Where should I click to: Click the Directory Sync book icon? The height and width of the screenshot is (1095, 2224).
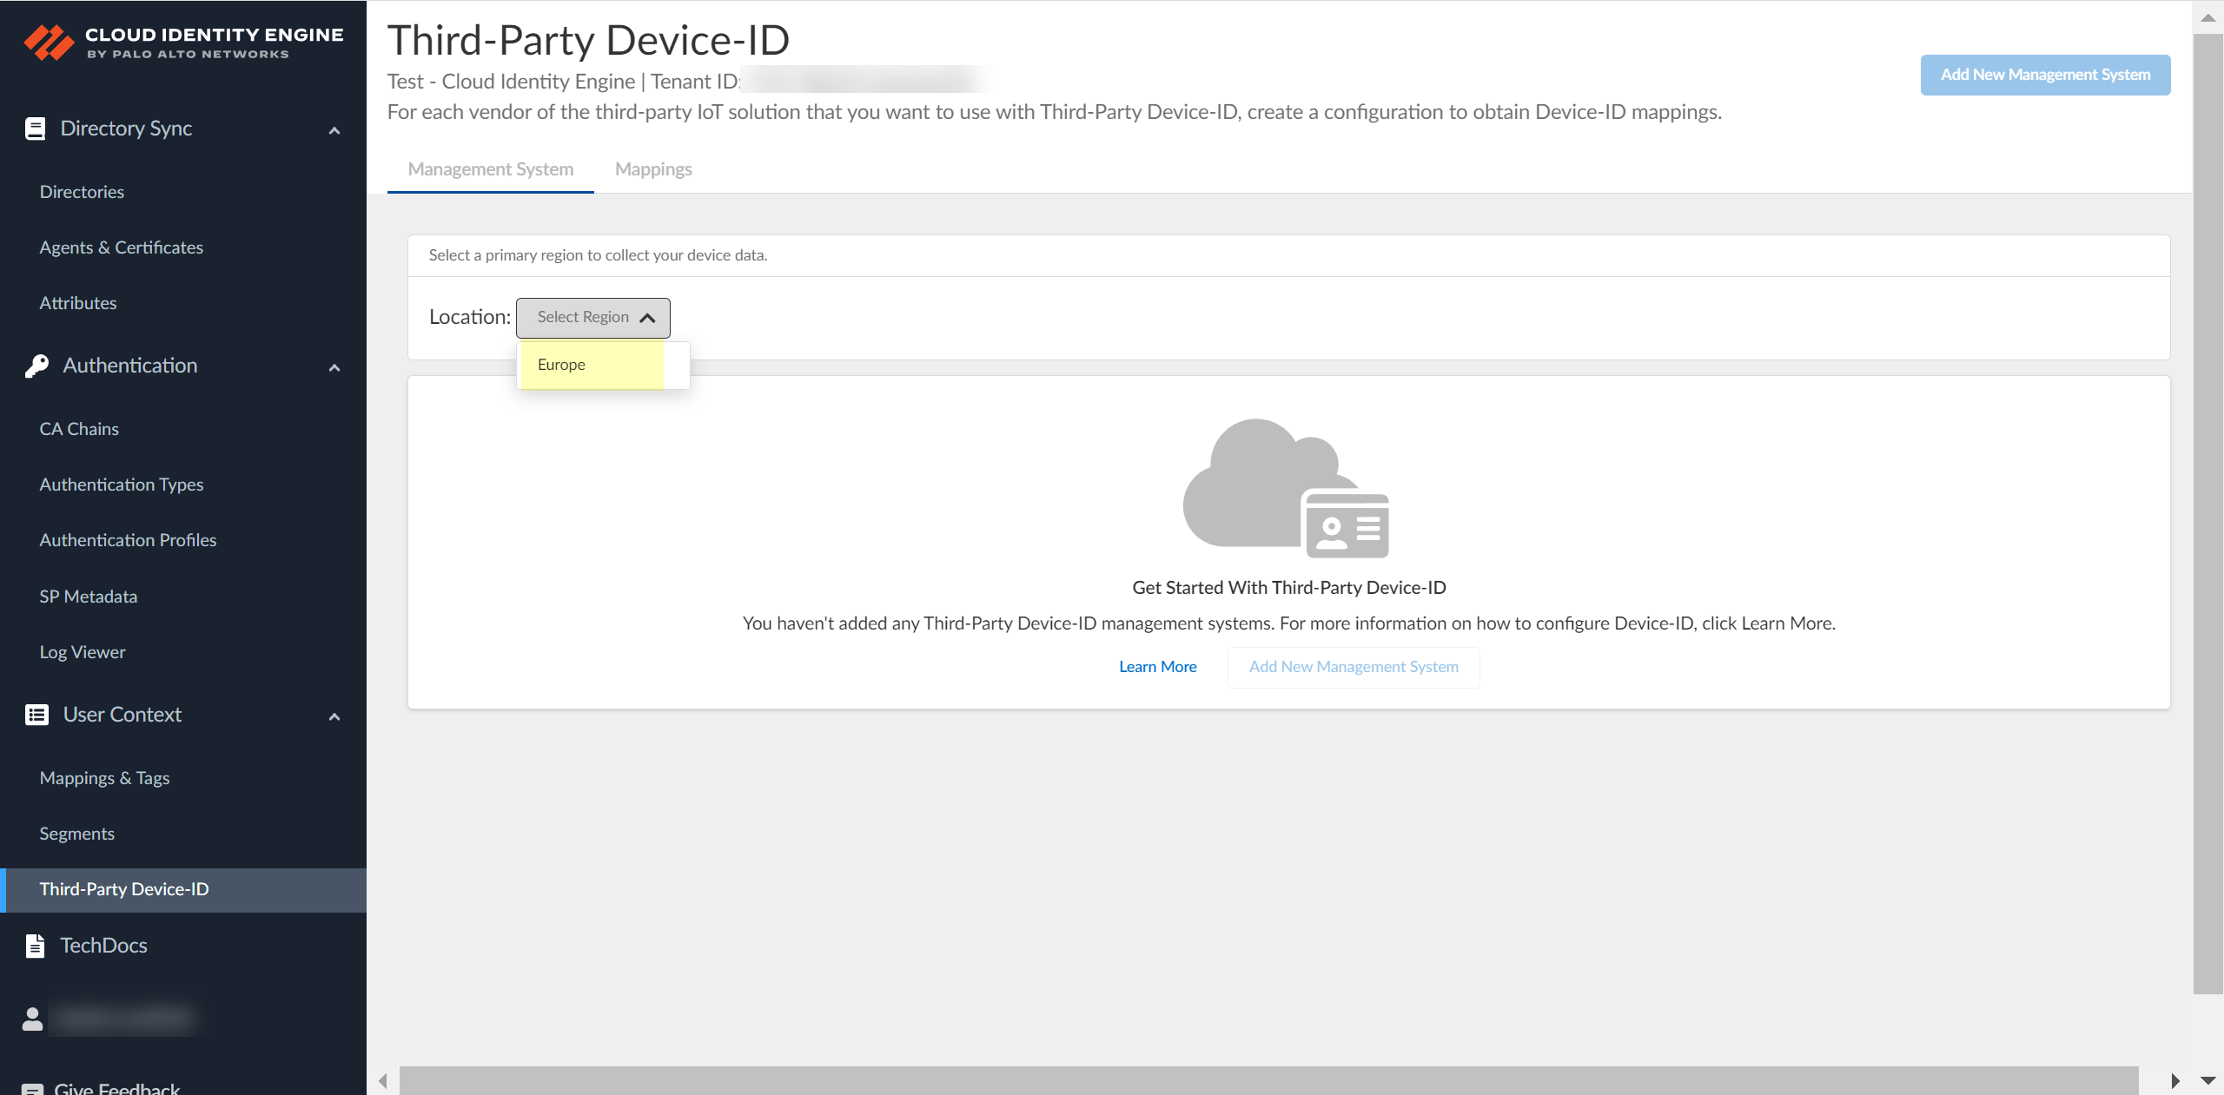[35, 129]
